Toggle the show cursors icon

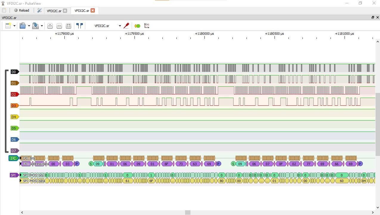click(79, 26)
